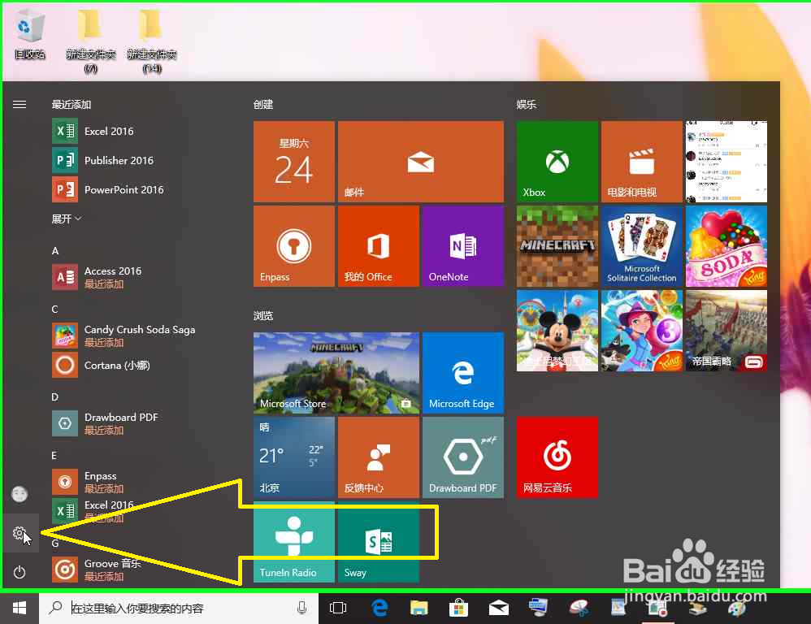Image resolution: width=811 pixels, height=624 pixels.
Task: Open the Settings gear icon
Action: pyautogui.click(x=20, y=533)
